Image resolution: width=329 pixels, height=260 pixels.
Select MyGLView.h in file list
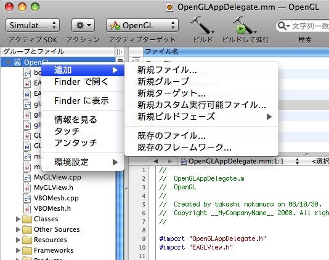[x=54, y=187]
